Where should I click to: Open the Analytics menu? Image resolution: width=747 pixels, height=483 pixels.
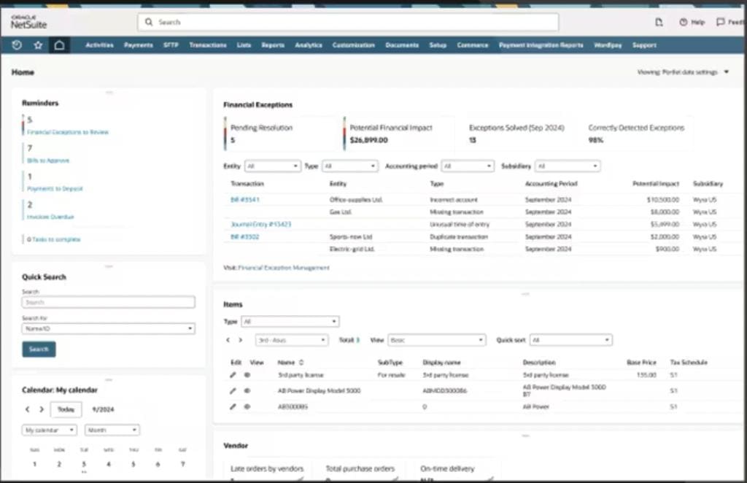(309, 45)
